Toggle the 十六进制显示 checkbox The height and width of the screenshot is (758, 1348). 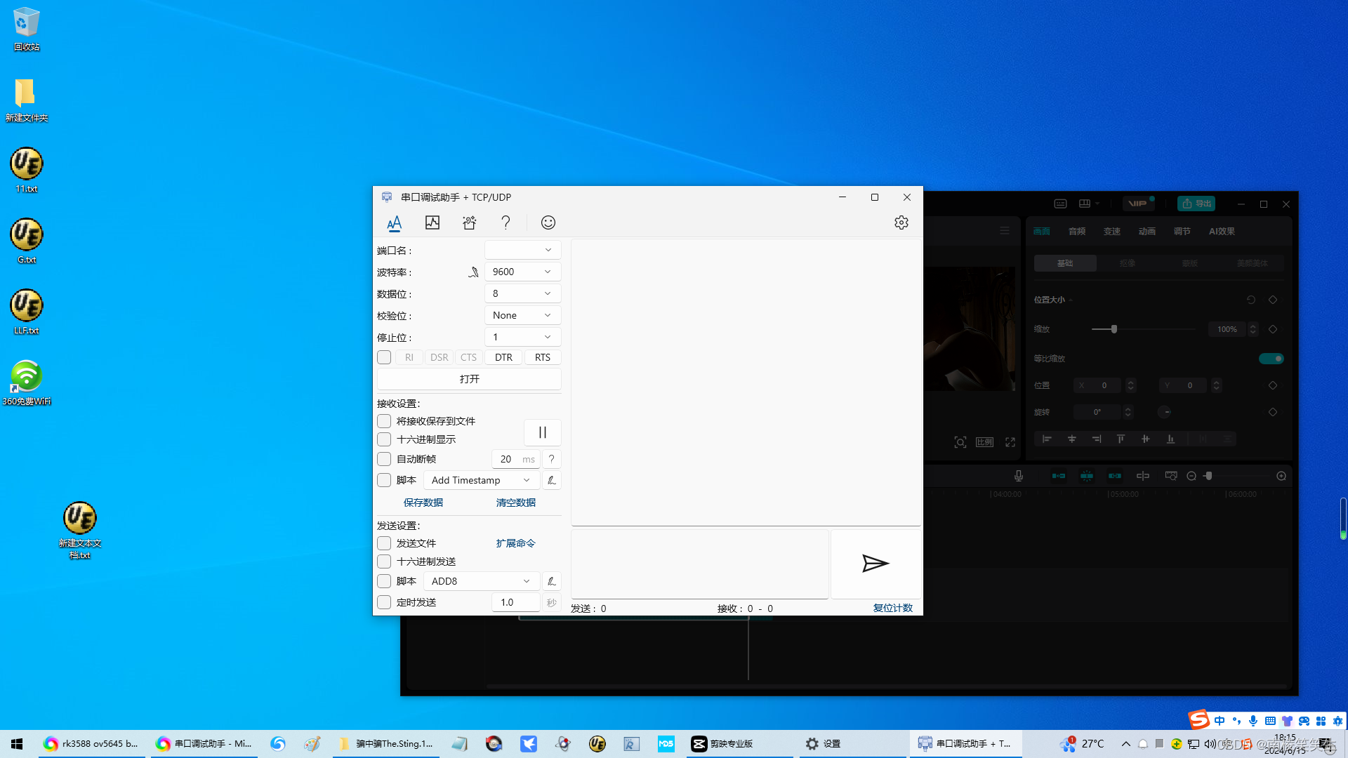pyautogui.click(x=383, y=439)
